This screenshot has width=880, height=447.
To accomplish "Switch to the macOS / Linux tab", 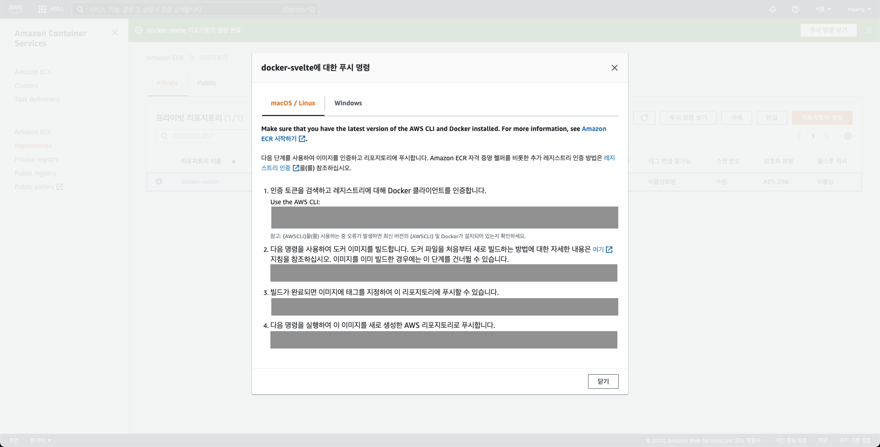I will point(293,103).
